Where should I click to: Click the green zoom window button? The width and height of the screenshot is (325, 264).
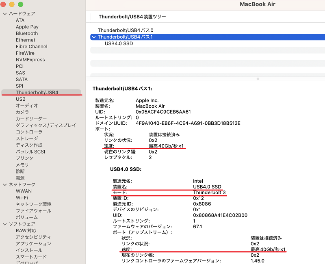21,4
